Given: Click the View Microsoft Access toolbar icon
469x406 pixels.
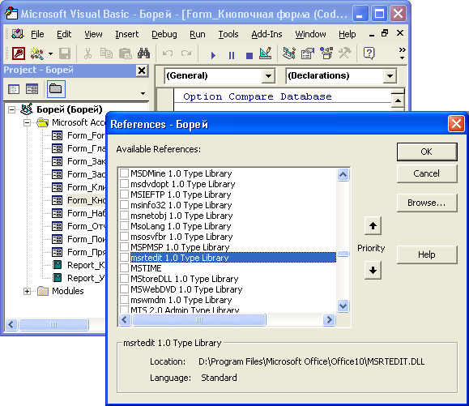Looking at the screenshot, I should pyautogui.click(x=19, y=53).
